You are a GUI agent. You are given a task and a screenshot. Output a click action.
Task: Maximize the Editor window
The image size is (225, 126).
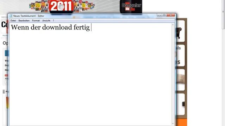[x=164, y=15]
